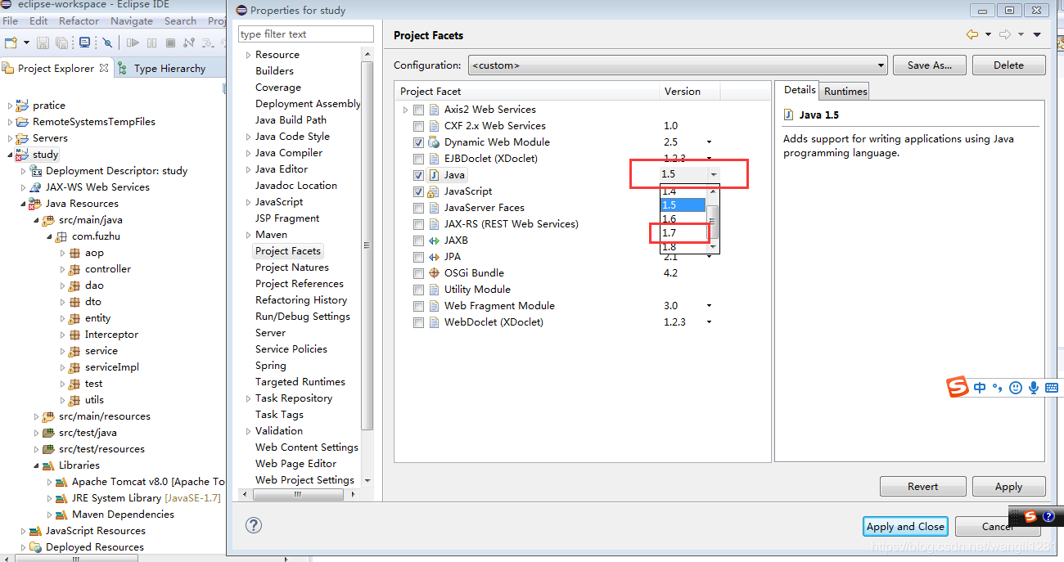Click the Suspend debug toolbar icon
The width and height of the screenshot is (1064, 562).
point(152,43)
